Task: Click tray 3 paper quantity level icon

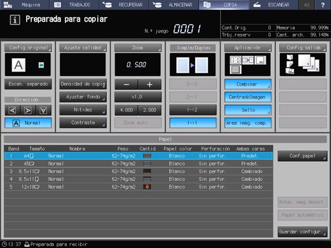Action: coord(147,171)
